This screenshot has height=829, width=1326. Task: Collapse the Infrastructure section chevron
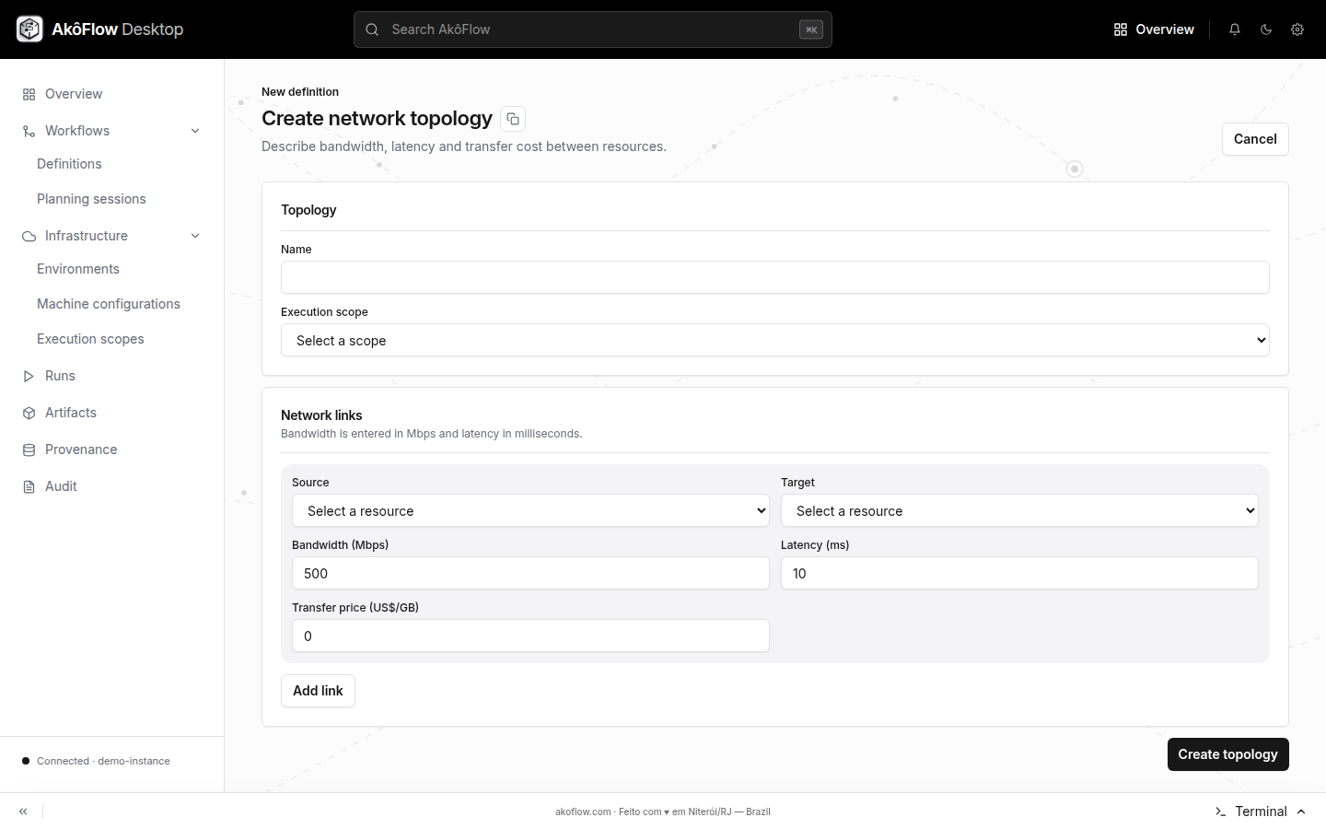tap(195, 236)
